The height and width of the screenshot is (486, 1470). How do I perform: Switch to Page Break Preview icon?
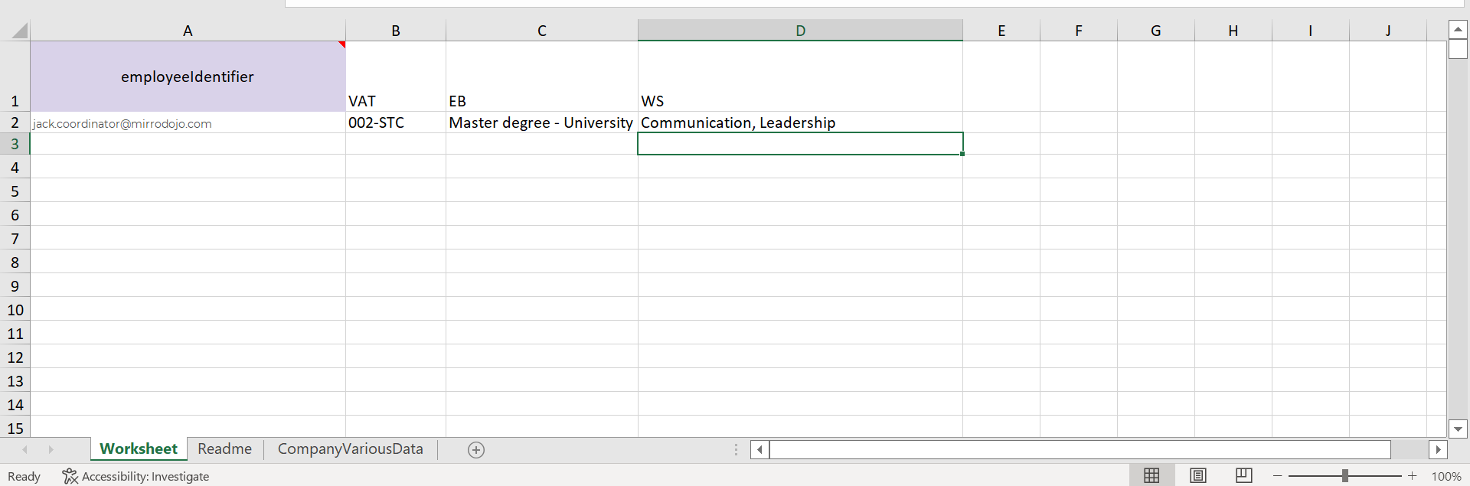point(1244,476)
